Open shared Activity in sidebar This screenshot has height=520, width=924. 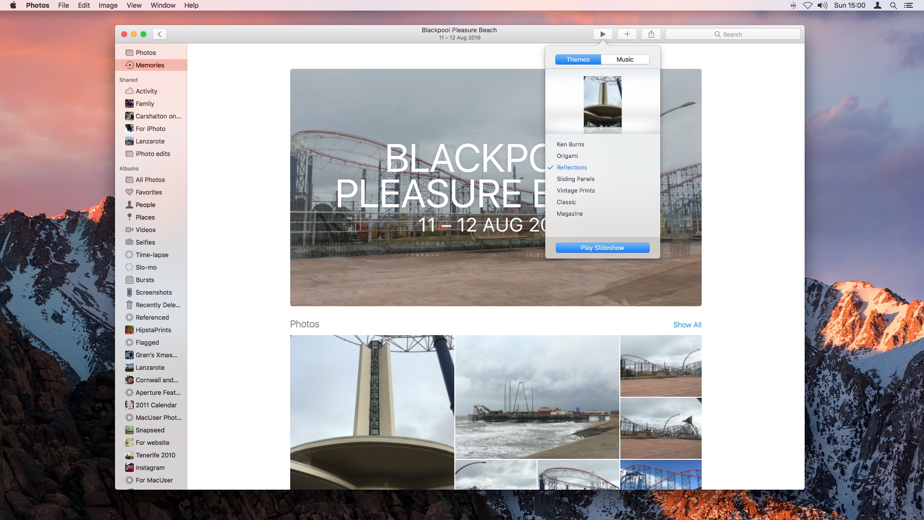[x=151, y=91]
